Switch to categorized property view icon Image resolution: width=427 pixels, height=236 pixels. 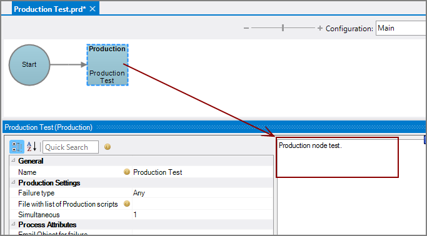pos(17,147)
